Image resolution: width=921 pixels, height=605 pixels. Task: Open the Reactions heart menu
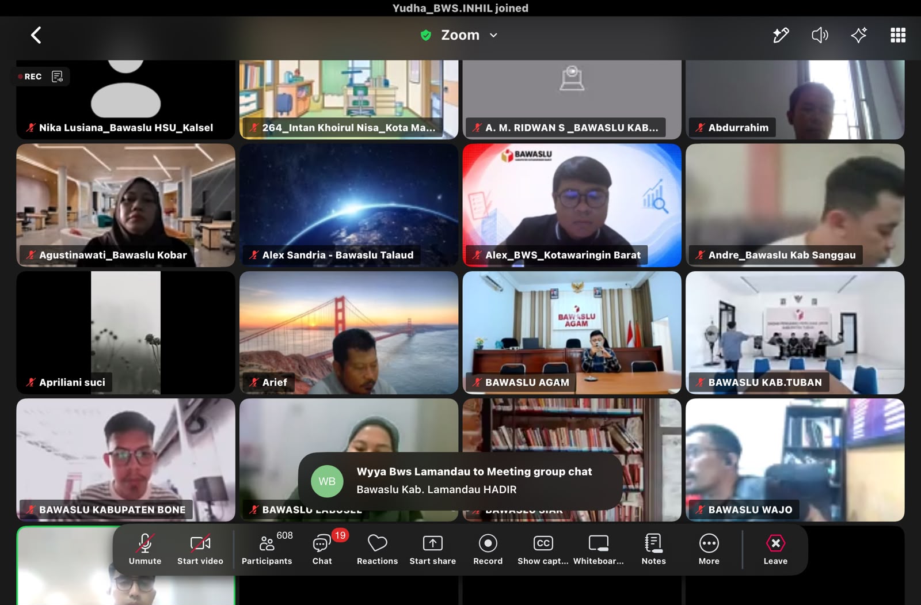(377, 549)
